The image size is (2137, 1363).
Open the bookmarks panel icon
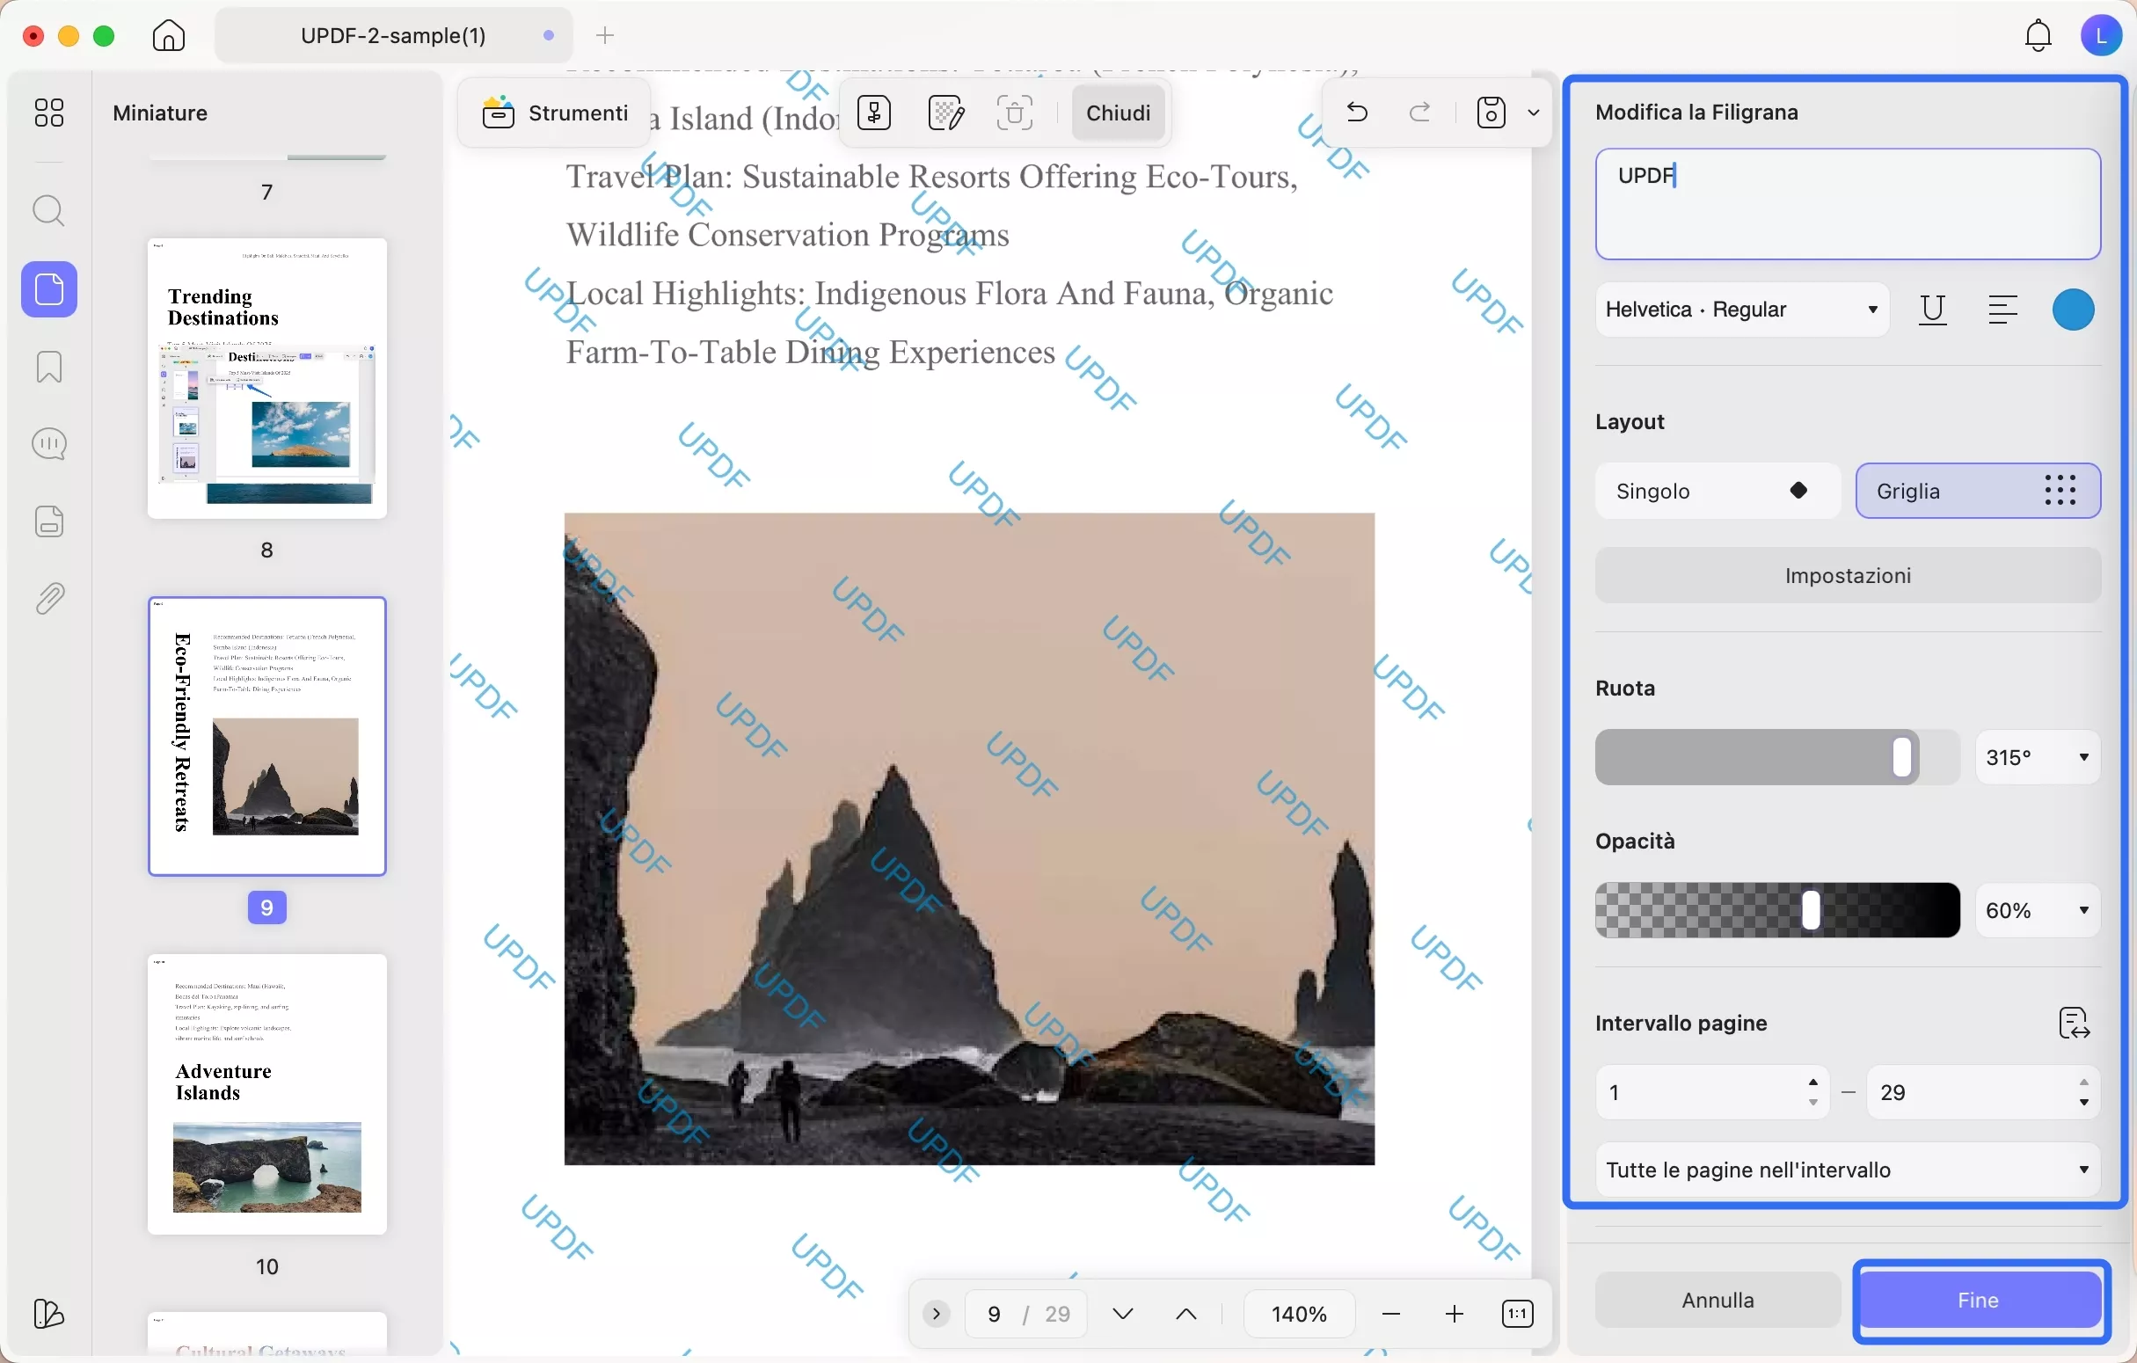49,367
